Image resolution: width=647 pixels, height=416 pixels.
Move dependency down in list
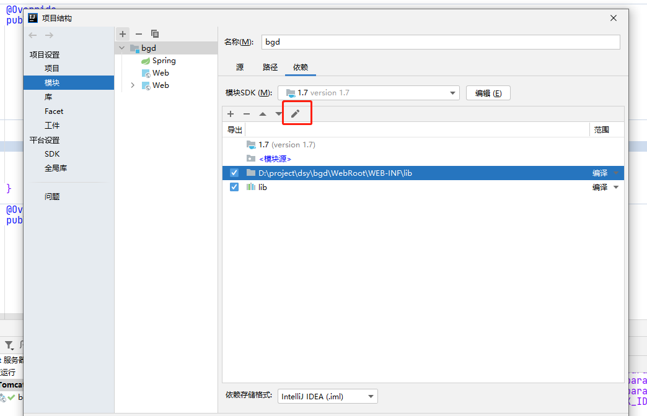click(279, 114)
